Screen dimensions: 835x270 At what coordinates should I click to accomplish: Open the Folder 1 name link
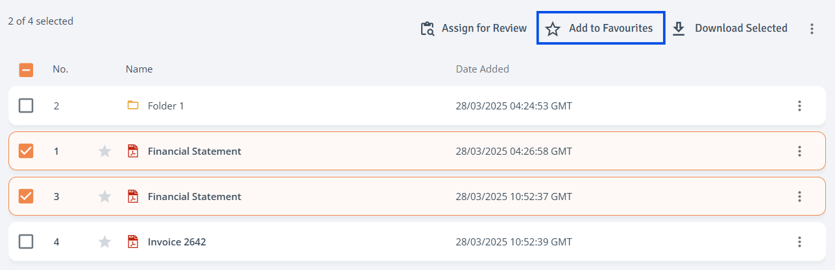pyautogui.click(x=165, y=106)
